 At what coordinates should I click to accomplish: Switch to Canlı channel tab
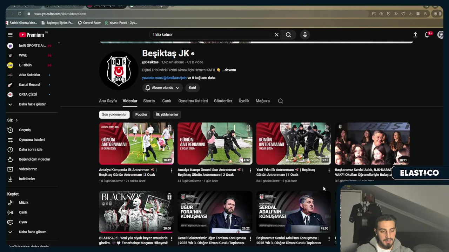(167, 101)
